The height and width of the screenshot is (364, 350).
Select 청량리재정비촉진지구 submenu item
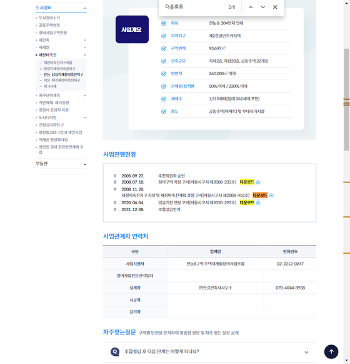(x=59, y=69)
